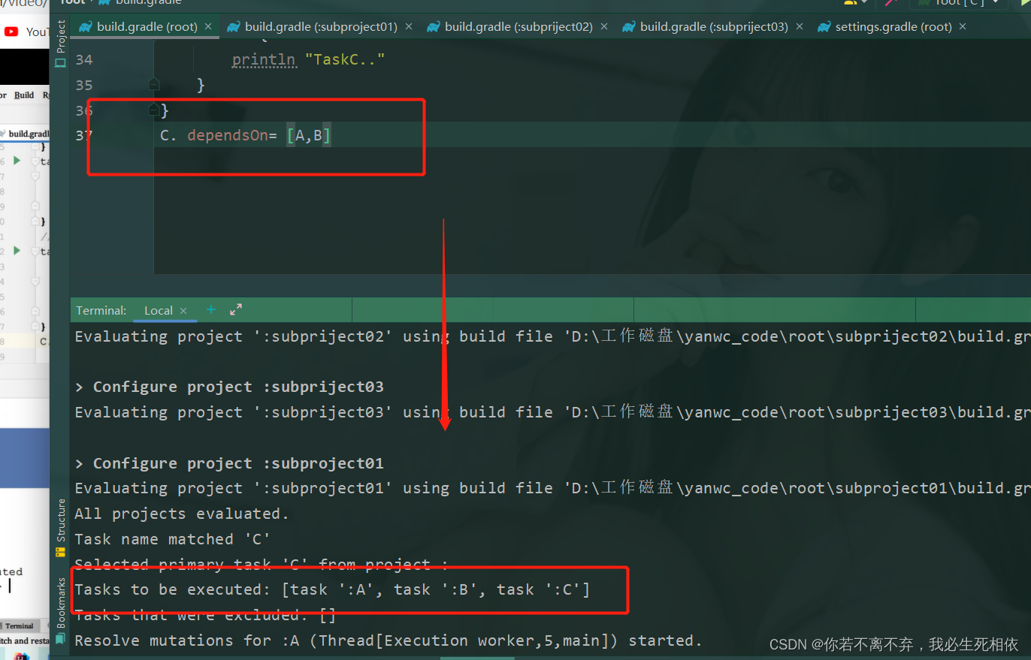Close the build.gradle (:subpriject02) tab
Viewport: 1031px width, 660px height.
(603, 27)
